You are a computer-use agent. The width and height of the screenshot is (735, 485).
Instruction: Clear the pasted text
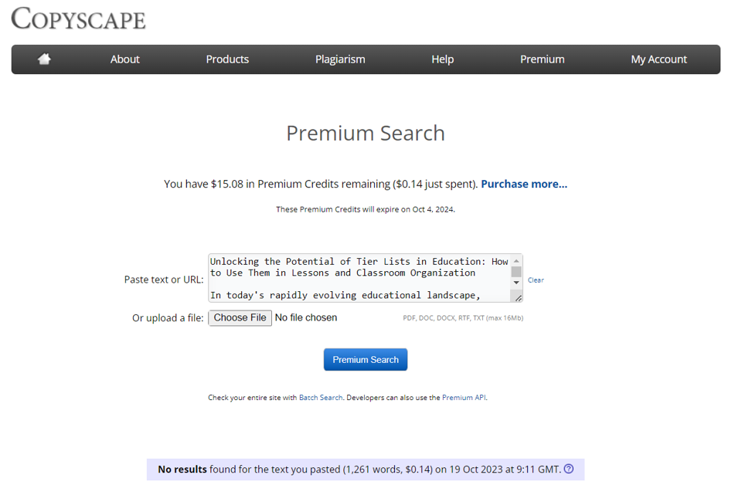536,280
